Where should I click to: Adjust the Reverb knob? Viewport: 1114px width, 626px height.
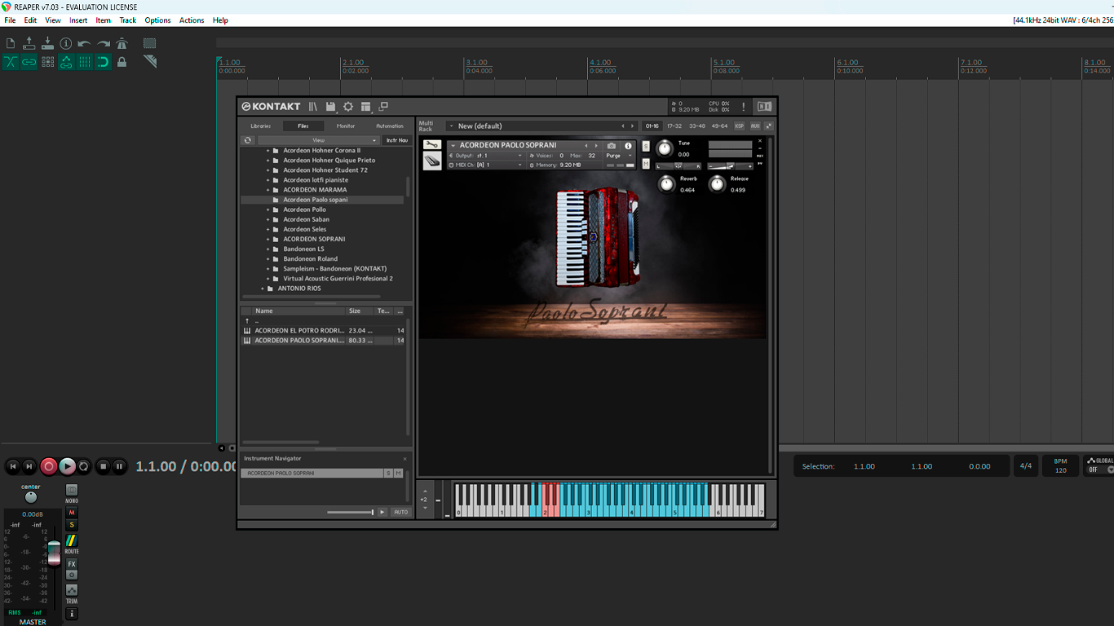[667, 184]
